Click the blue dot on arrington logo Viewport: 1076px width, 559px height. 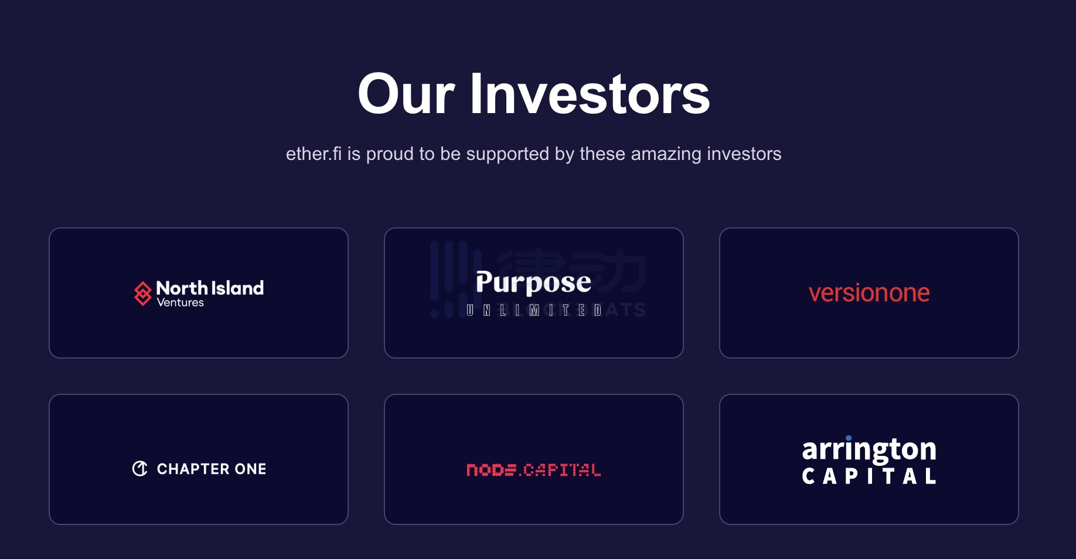pos(849,438)
